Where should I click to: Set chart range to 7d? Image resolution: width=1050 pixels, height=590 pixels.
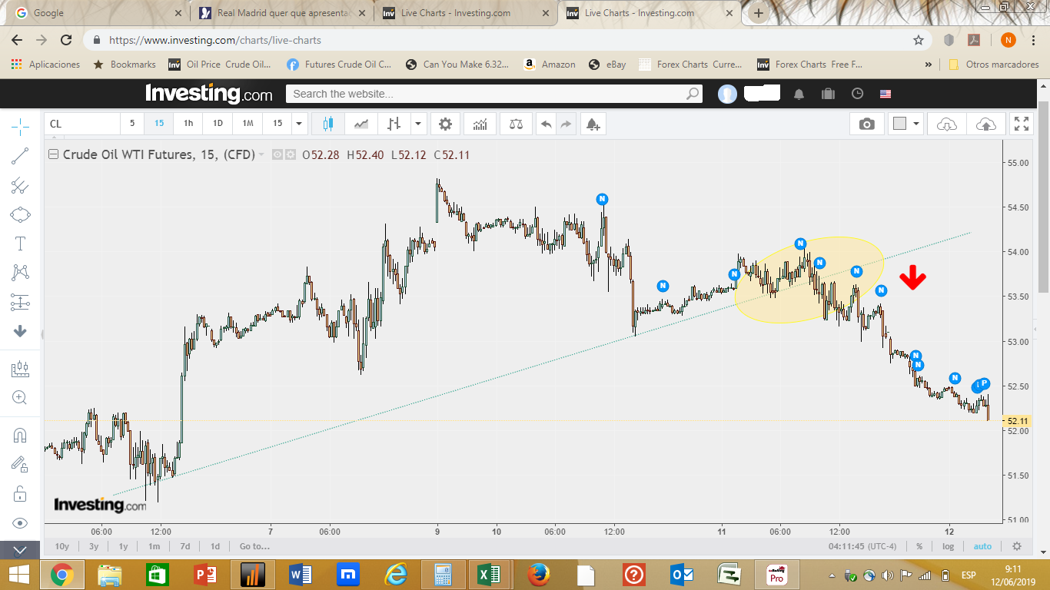point(185,546)
